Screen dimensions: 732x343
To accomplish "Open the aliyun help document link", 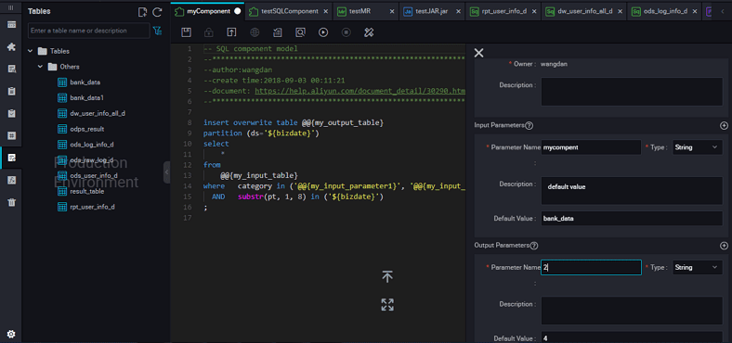I will pyautogui.click(x=359, y=91).
